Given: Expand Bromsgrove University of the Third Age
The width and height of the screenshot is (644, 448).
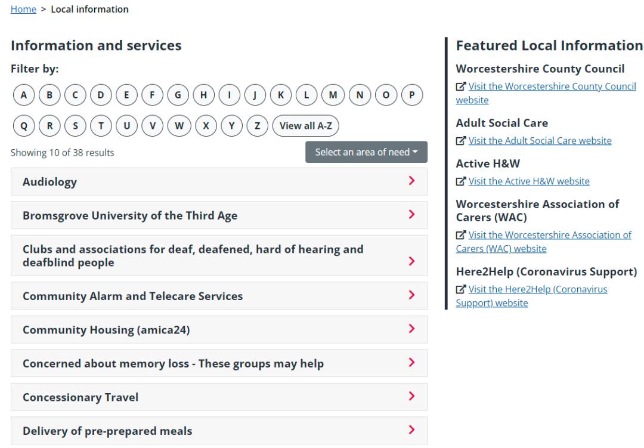Looking at the screenshot, I should point(219,215).
